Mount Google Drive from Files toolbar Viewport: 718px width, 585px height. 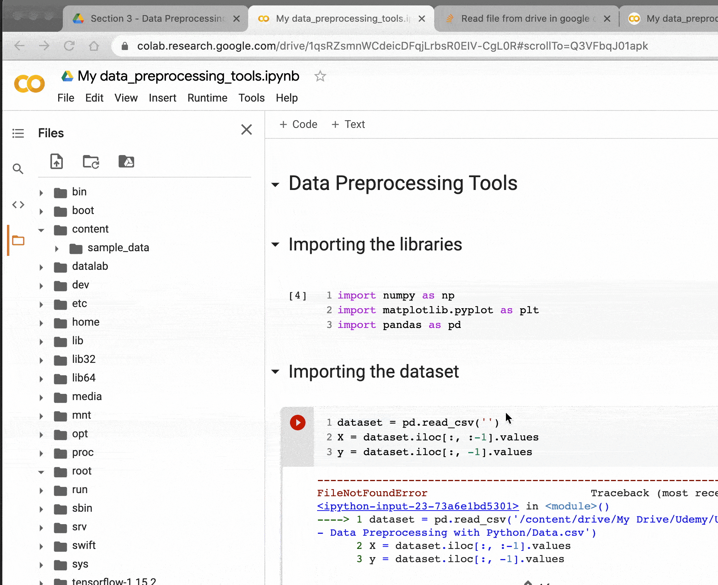(x=126, y=162)
